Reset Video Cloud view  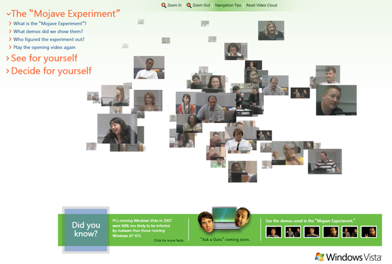(261, 5)
